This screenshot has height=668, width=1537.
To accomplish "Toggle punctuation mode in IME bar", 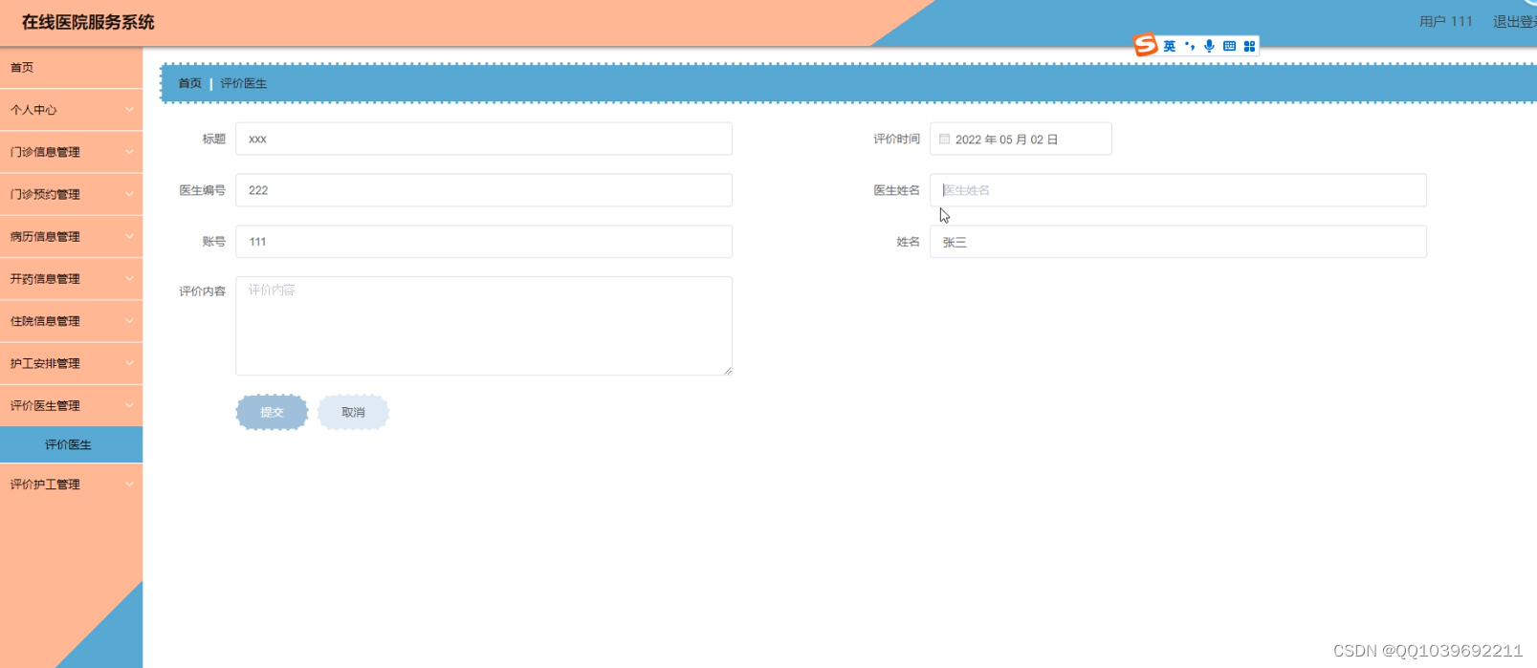I will tap(1190, 46).
